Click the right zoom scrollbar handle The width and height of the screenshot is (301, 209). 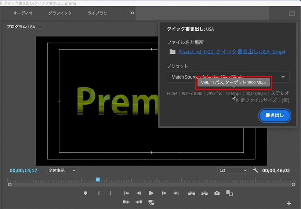coord(293,185)
